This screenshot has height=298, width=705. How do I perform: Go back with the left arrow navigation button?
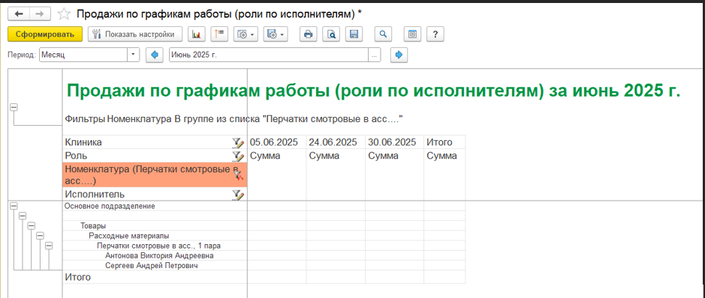19,14
